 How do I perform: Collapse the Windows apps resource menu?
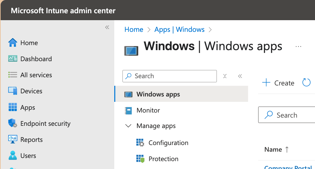(240, 76)
